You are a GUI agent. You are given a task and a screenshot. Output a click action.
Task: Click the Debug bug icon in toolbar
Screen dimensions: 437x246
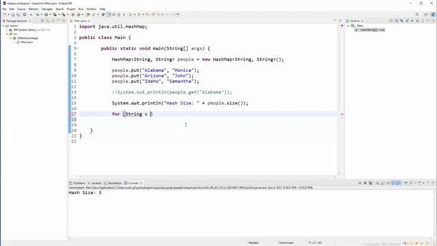coord(38,14)
